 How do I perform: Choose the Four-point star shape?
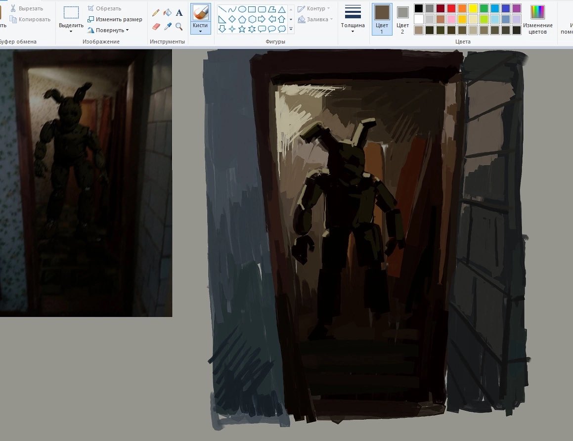click(232, 29)
